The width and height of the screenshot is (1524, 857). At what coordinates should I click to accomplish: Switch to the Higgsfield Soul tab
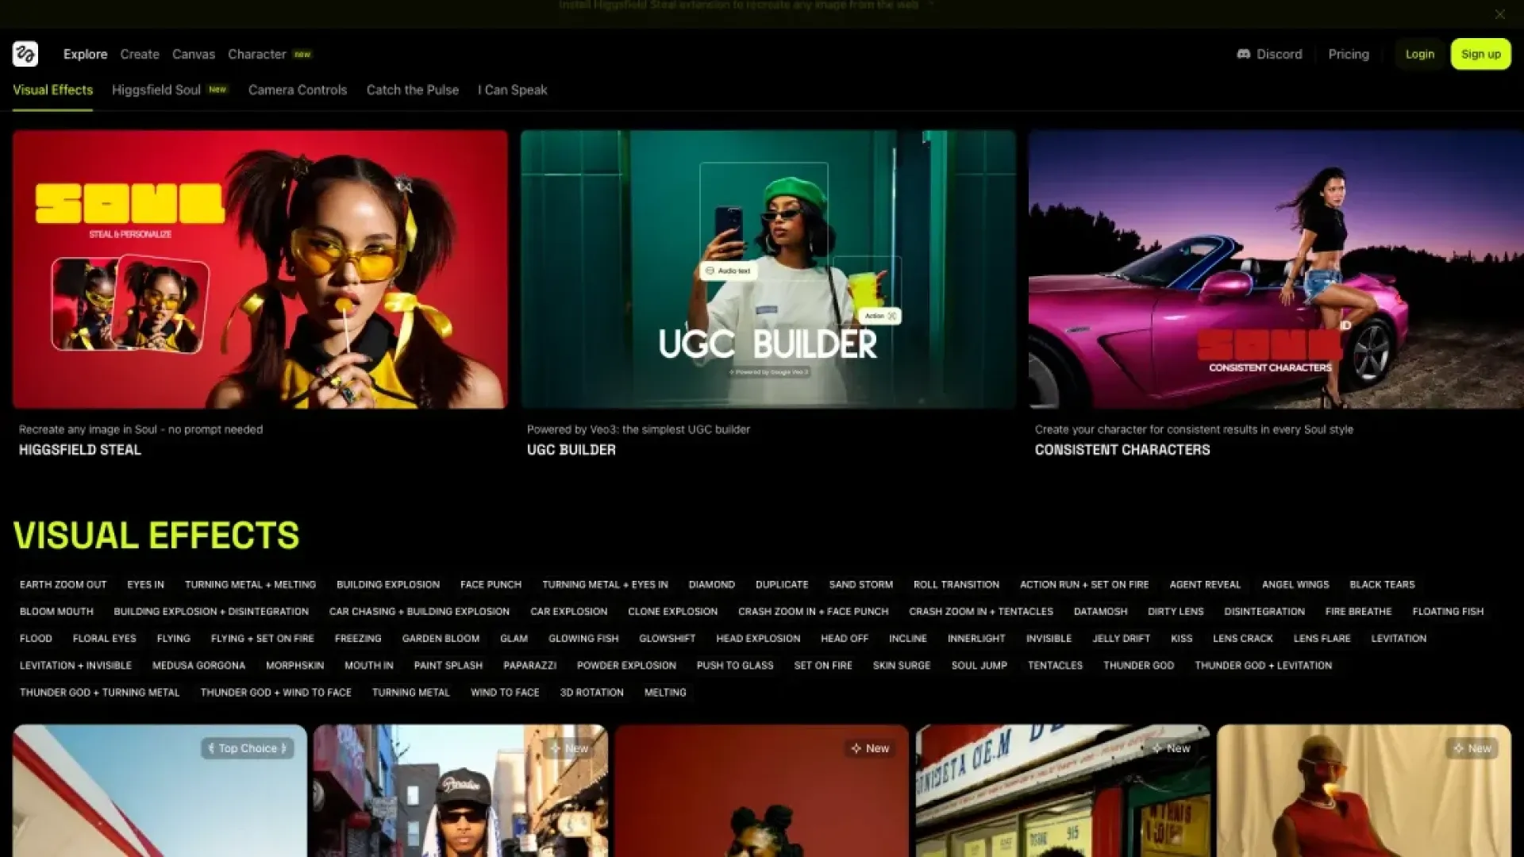(x=156, y=90)
